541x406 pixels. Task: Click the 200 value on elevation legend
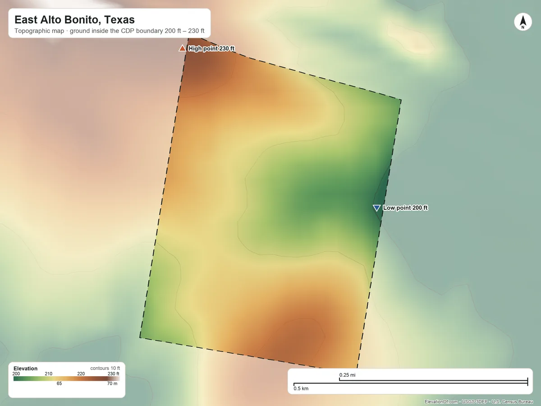(16, 374)
